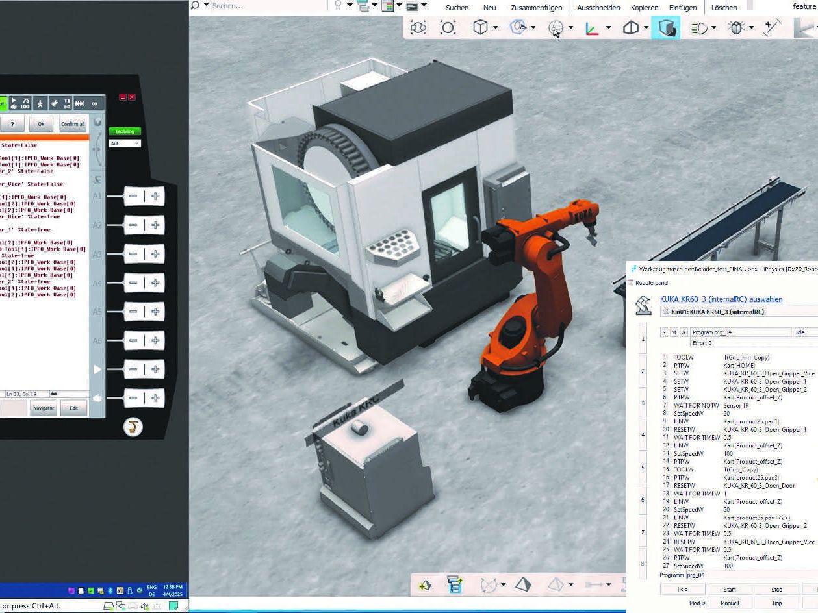
Task: Click the Stop button in Roboterpanel
Action: [776, 590]
